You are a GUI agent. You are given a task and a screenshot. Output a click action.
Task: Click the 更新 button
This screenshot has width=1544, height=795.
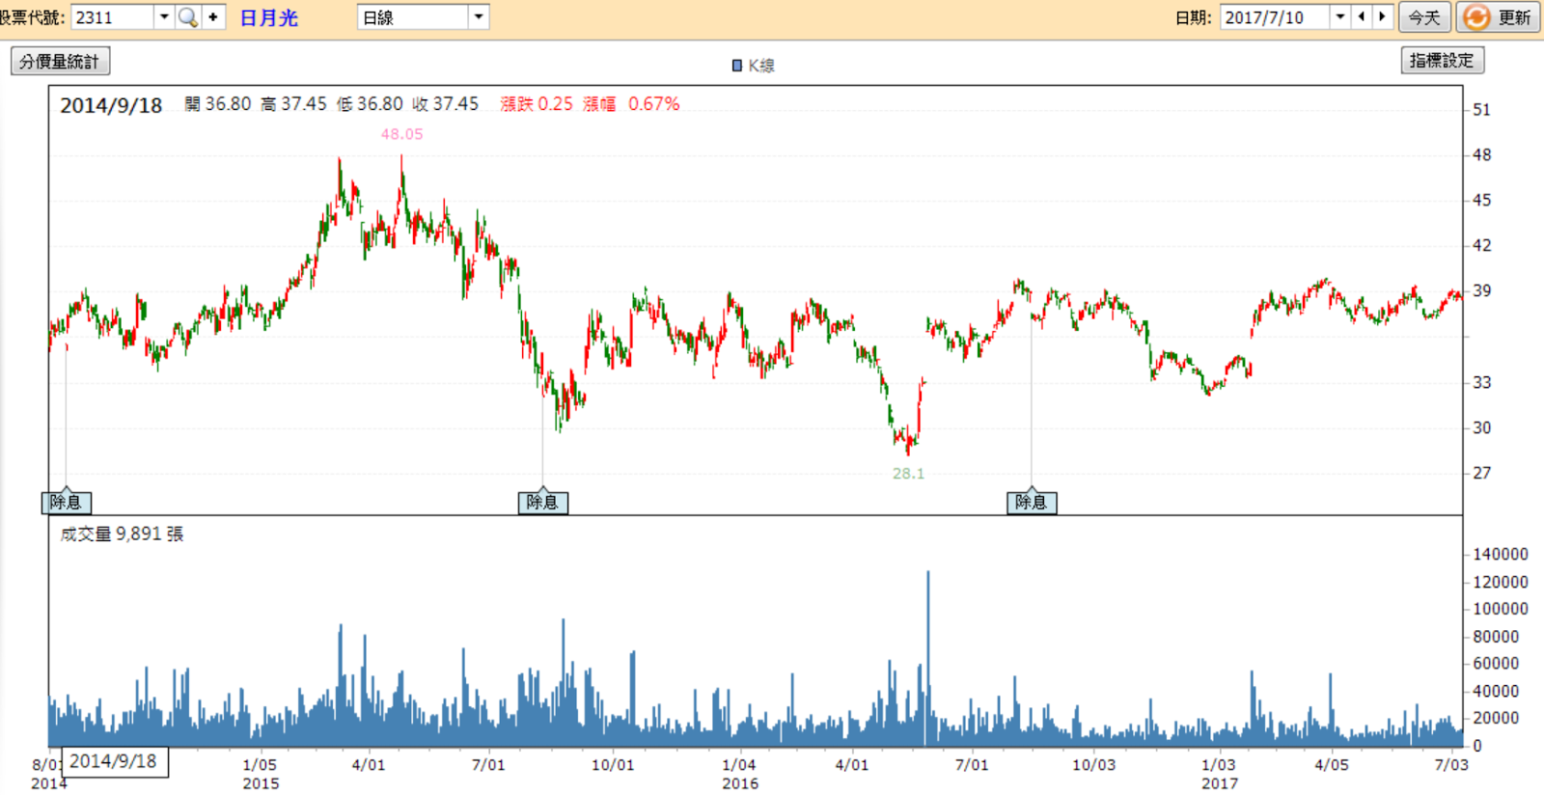point(1499,17)
